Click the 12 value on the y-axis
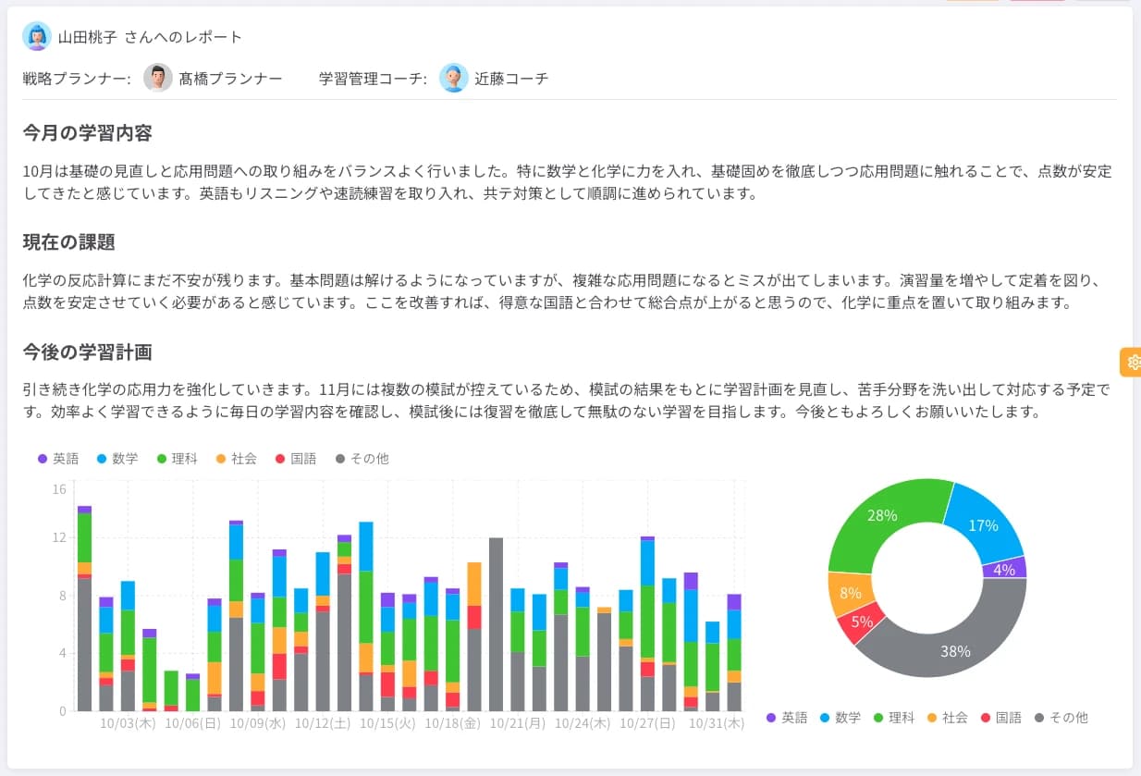The image size is (1141, 776). (59, 537)
